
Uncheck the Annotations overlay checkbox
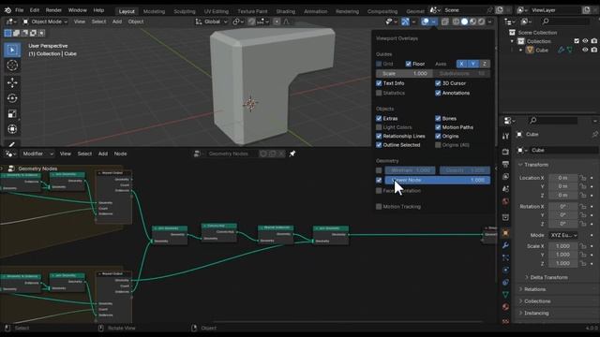(x=438, y=93)
